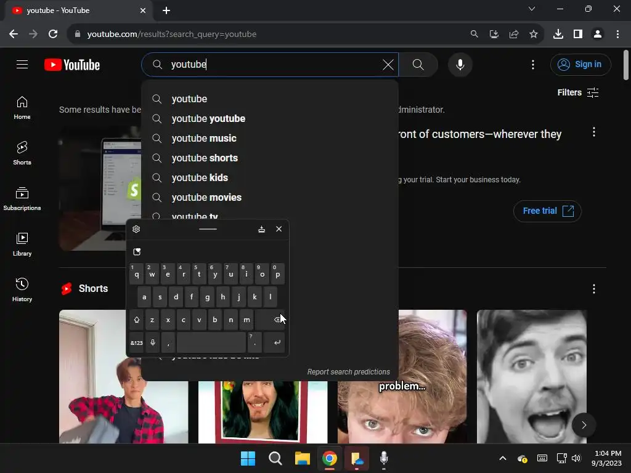Open Chrome downloads
Screen dimensions: 631x473
coord(558,34)
